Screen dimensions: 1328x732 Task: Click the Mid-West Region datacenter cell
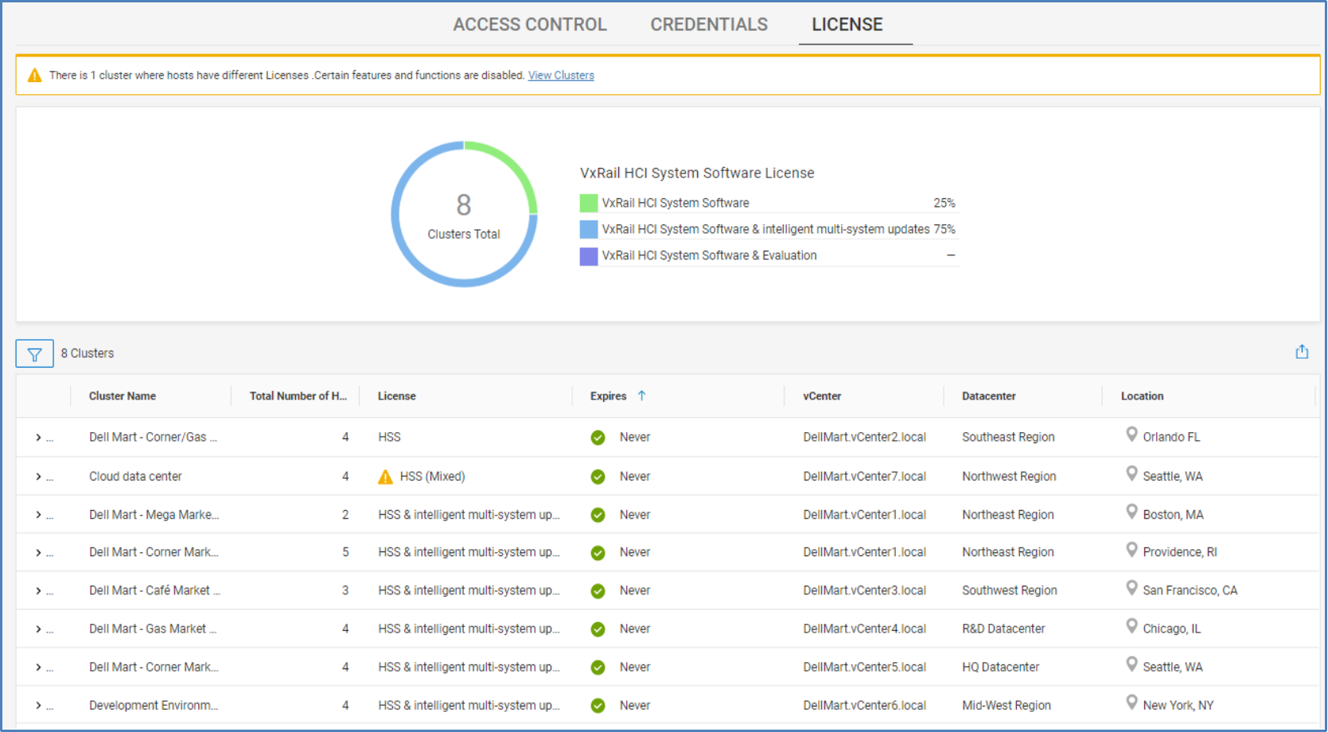[1007, 706]
